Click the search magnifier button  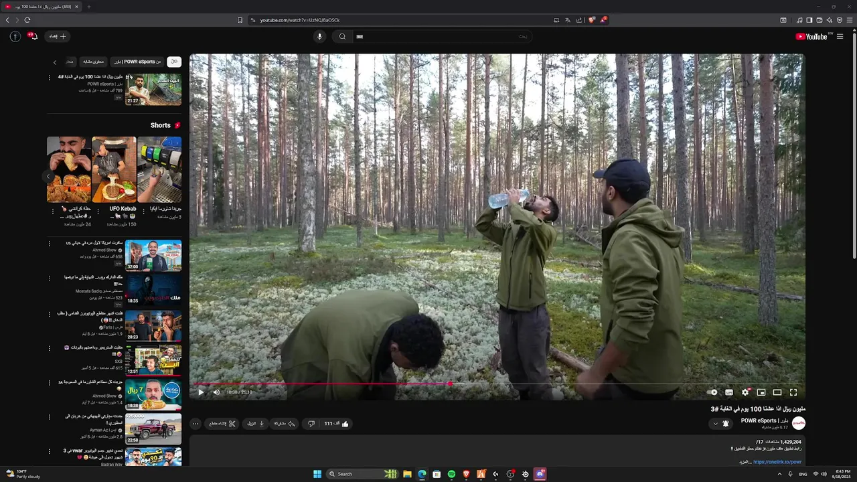click(x=342, y=37)
